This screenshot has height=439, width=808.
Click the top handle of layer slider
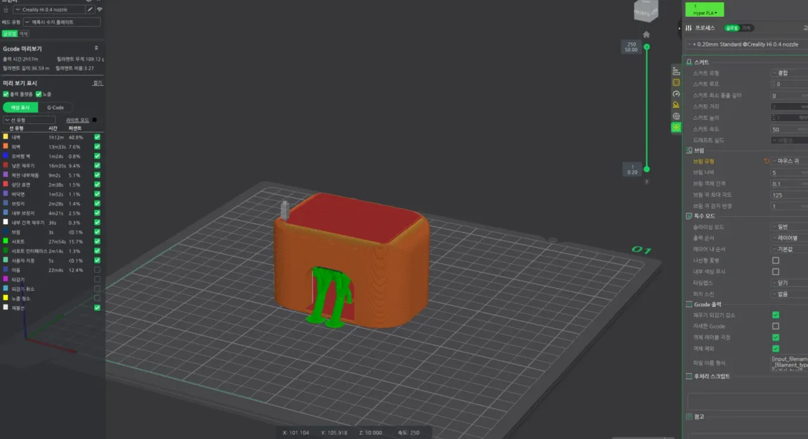click(646, 46)
